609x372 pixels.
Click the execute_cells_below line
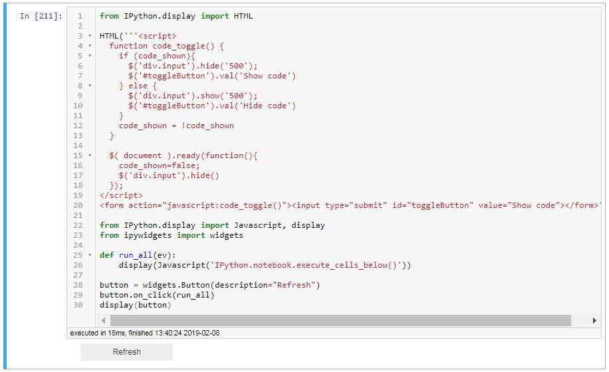[x=265, y=265]
